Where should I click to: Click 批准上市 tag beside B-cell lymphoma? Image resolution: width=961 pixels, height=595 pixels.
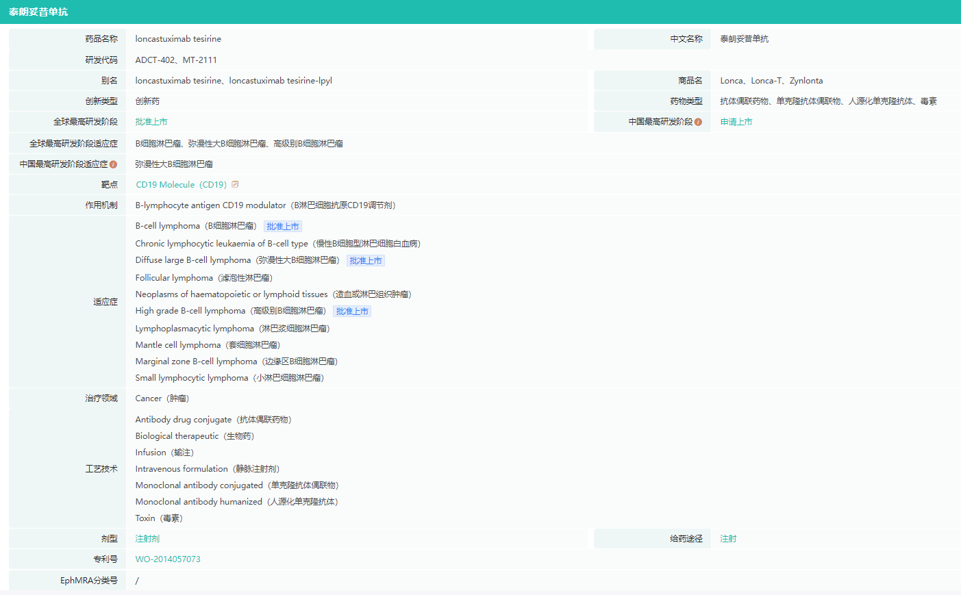pos(282,227)
